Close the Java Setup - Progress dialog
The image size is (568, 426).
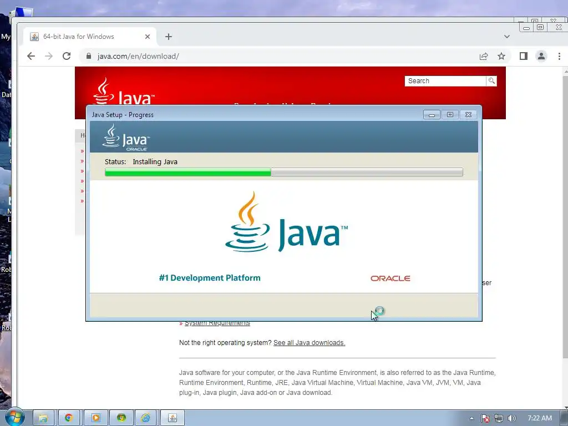point(468,115)
